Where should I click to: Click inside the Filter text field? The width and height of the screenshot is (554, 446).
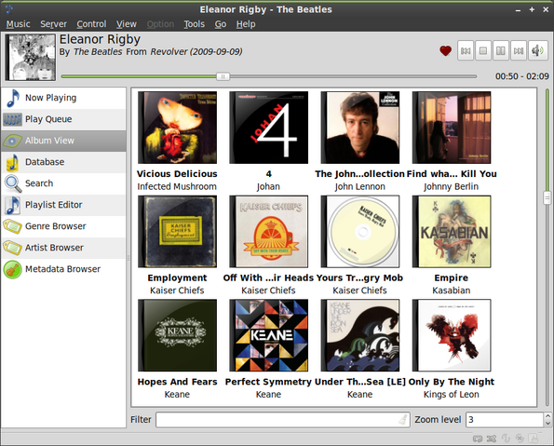(283, 420)
